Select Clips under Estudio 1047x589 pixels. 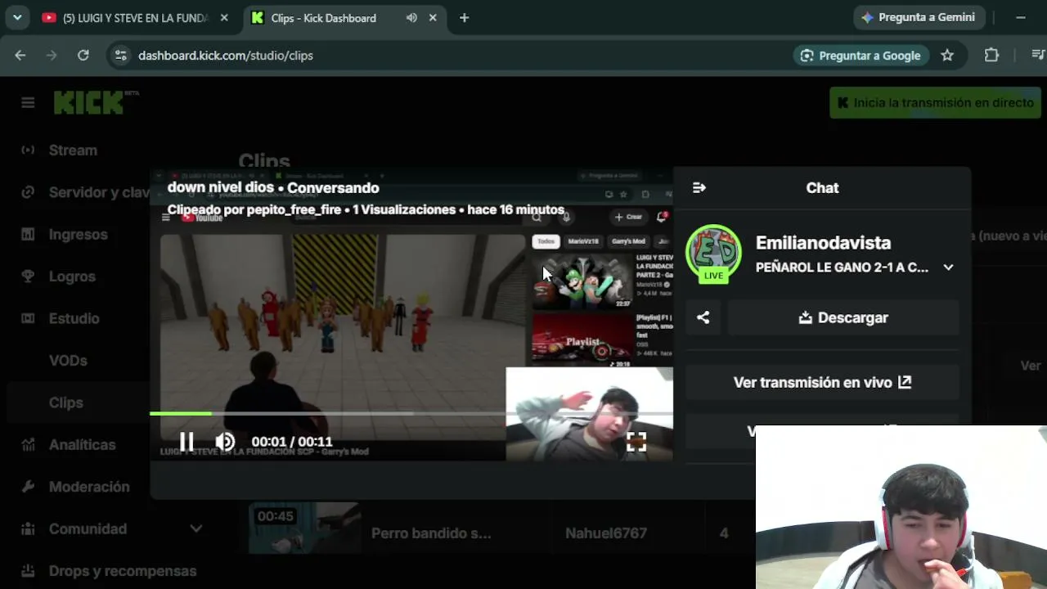66,402
